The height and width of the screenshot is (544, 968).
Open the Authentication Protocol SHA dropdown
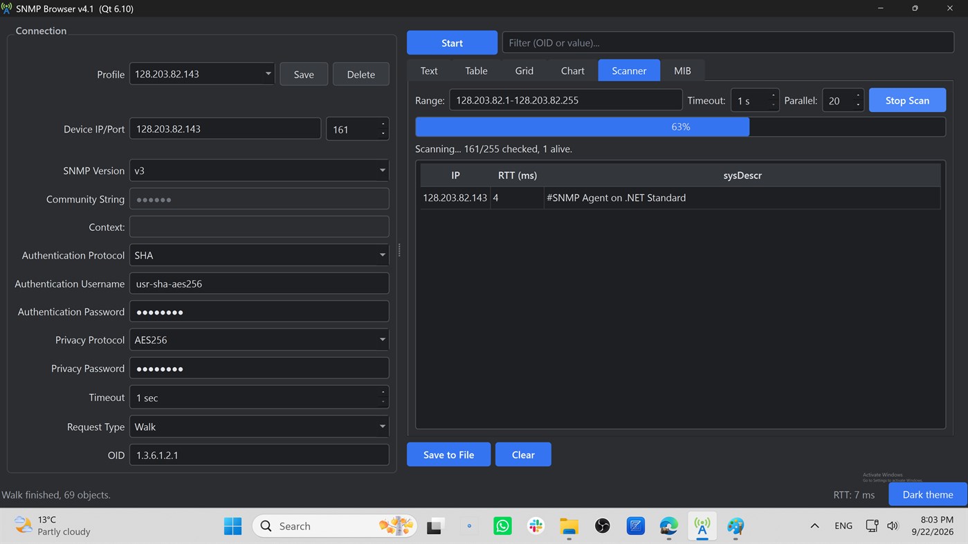click(x=259, y=255)
